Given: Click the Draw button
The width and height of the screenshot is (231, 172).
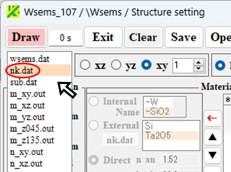Looking at the screenshot, I should tap(27, 37).
